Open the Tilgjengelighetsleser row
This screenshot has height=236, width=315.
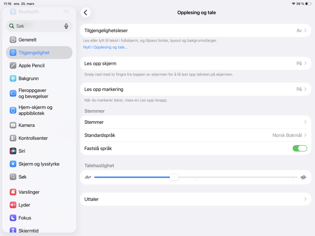(x=195, y=30)
